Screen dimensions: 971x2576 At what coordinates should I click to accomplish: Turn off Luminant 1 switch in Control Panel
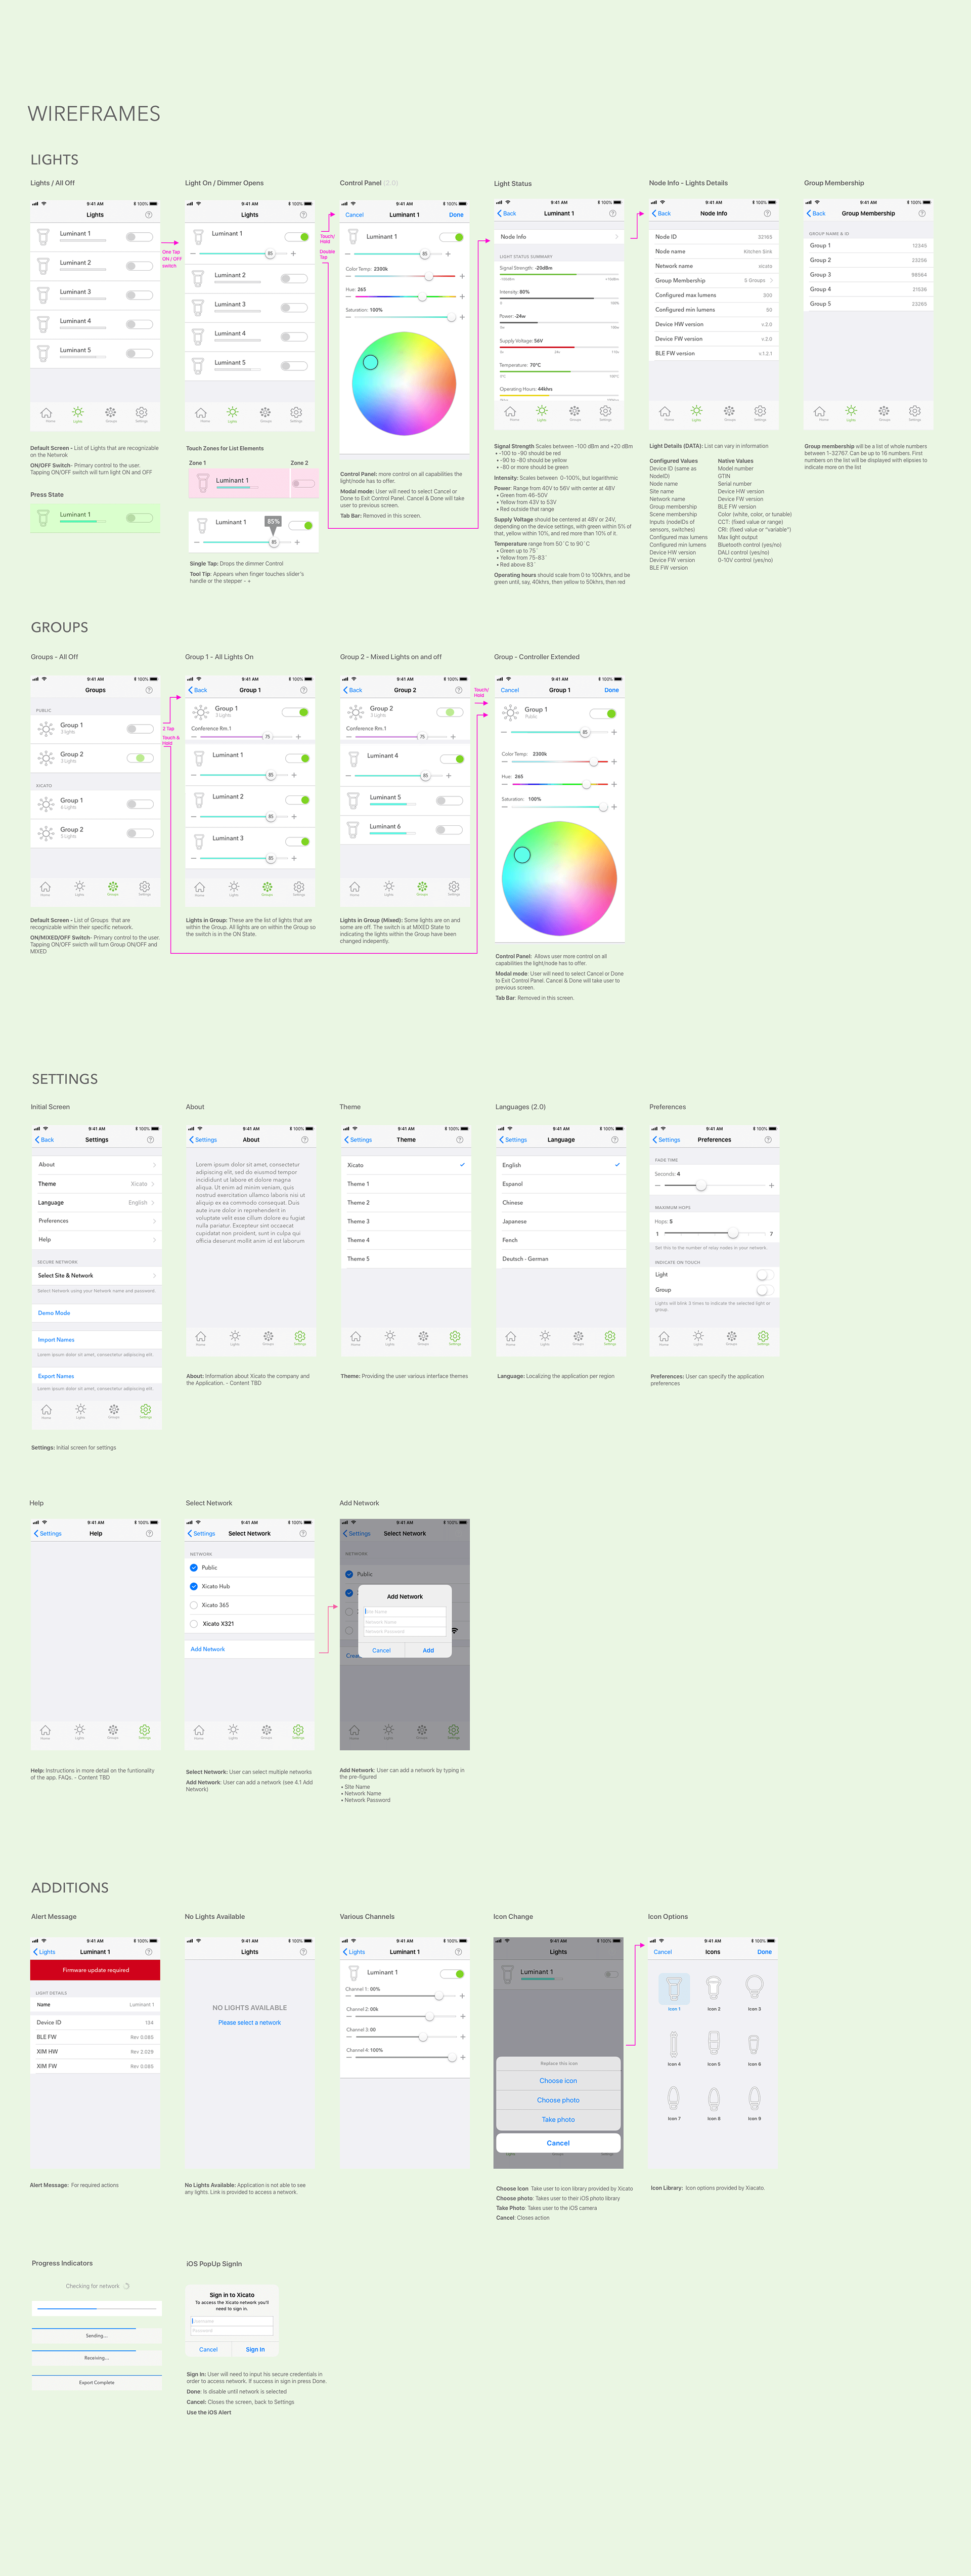pyautogui.click(x=452, y=238)
